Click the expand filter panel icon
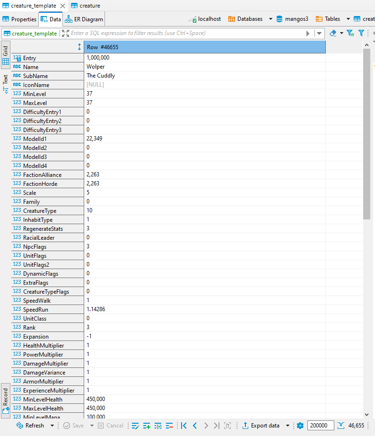This screenshot has width=375, height=436. [65, 34]
